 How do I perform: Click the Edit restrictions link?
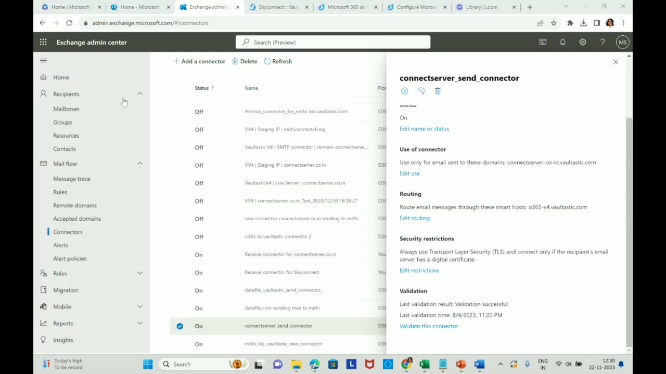tap(419, 271)
